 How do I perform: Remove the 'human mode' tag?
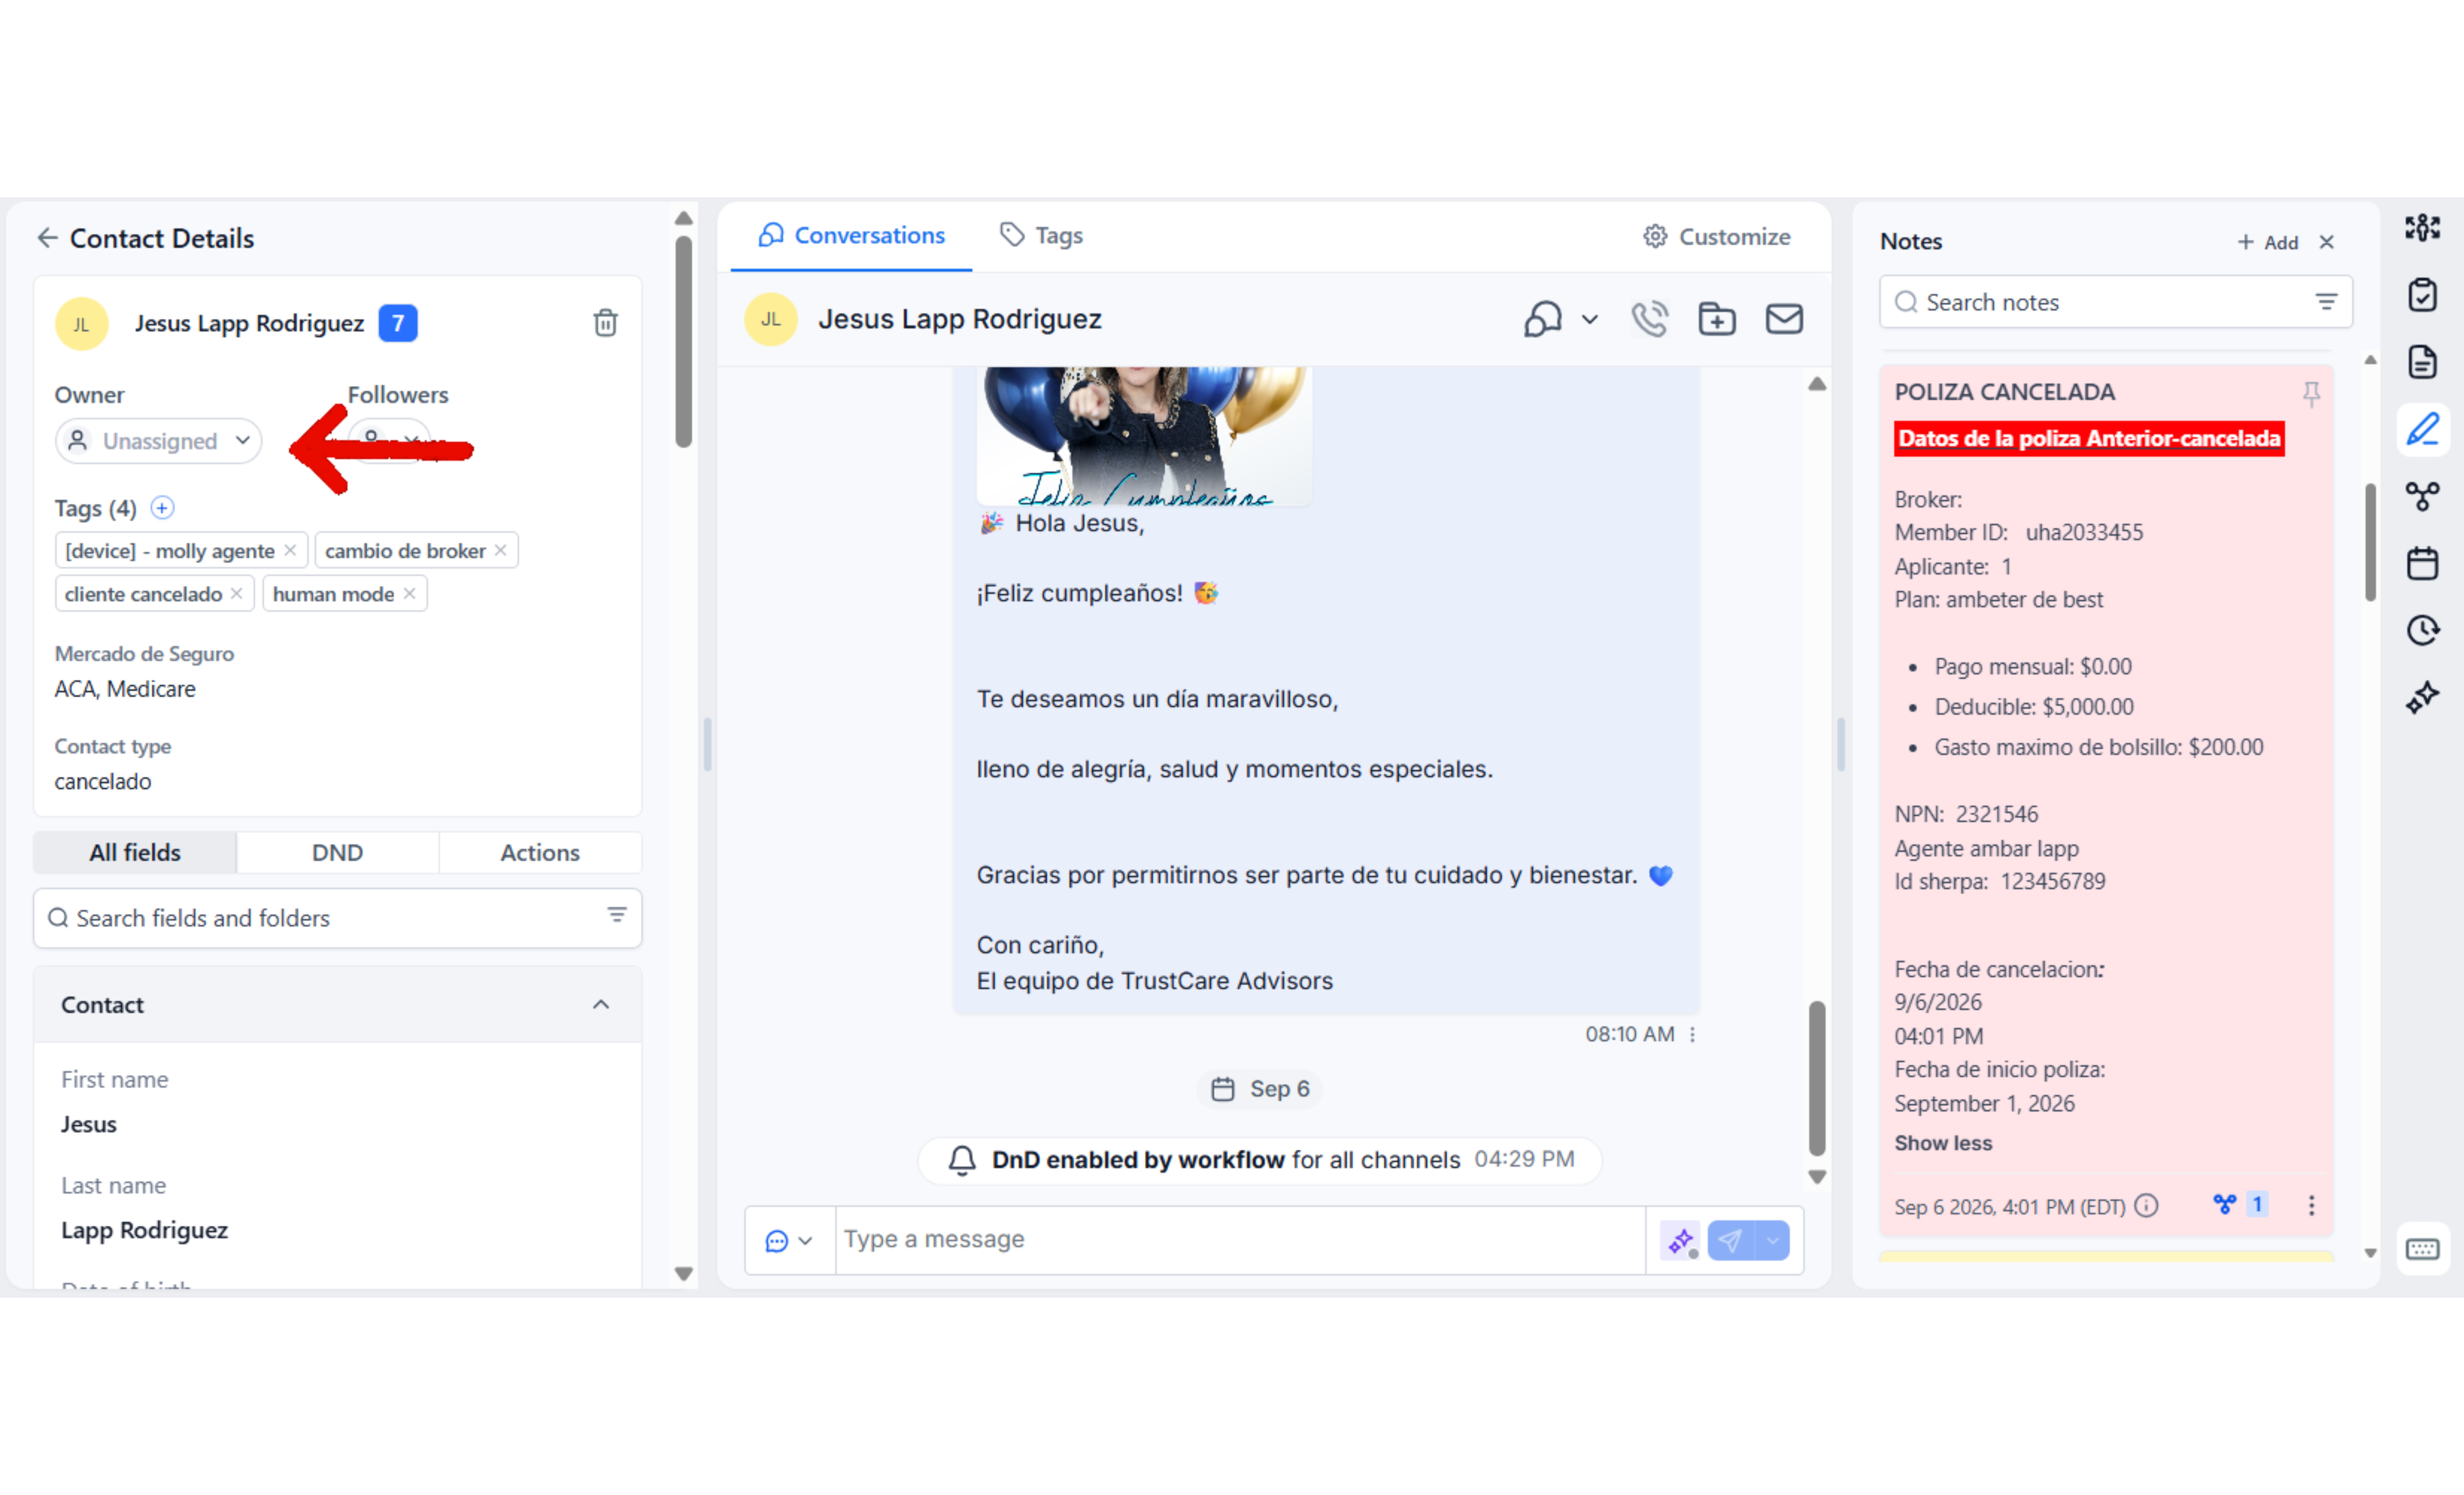pyautogui.click(x=409, y=593)
